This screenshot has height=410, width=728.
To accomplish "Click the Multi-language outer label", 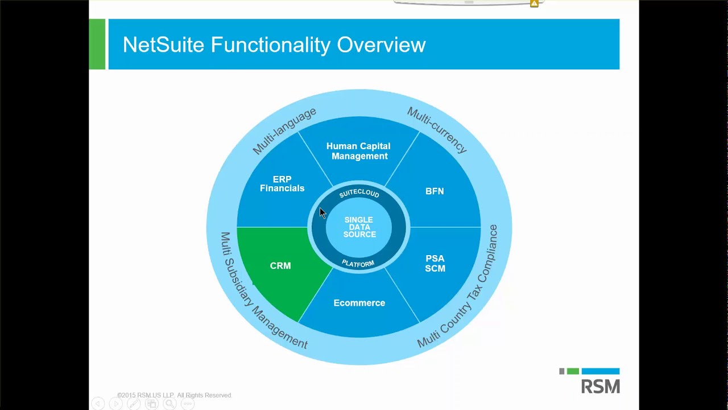I will pyautogui.click(x=284, y=130).
